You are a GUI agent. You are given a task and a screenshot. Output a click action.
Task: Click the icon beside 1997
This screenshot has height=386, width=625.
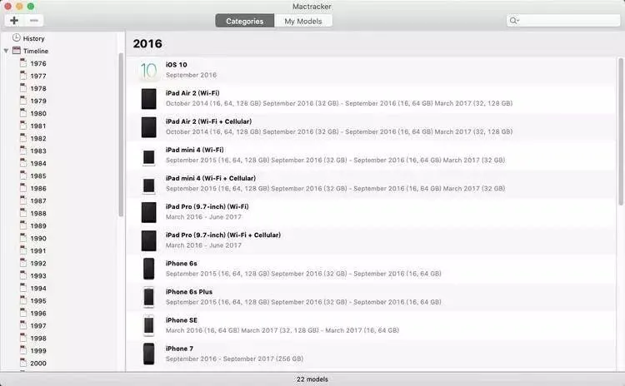(23, 325)
